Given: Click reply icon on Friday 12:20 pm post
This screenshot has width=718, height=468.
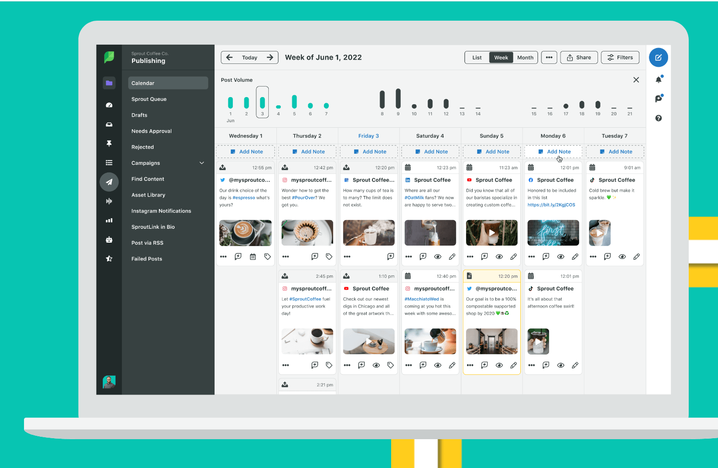Looking at the screenshot, I should click(391, 257).
